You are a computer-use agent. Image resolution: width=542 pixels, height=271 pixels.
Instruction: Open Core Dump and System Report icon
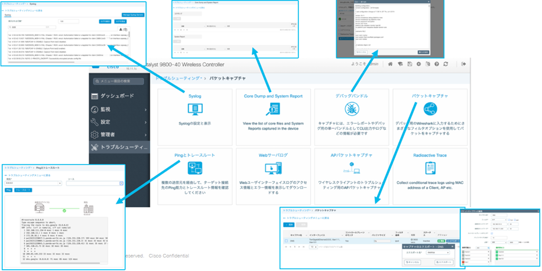273,109
